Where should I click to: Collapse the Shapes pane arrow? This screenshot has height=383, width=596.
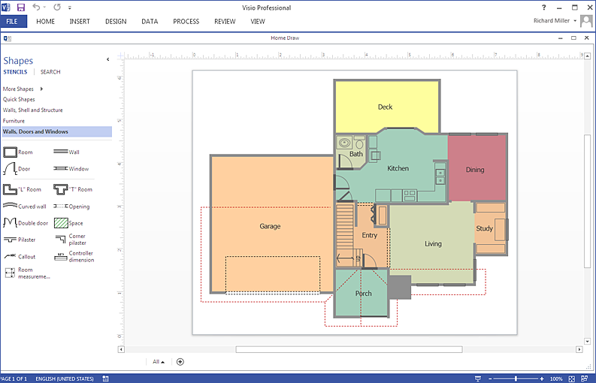(x=108, y=59)
